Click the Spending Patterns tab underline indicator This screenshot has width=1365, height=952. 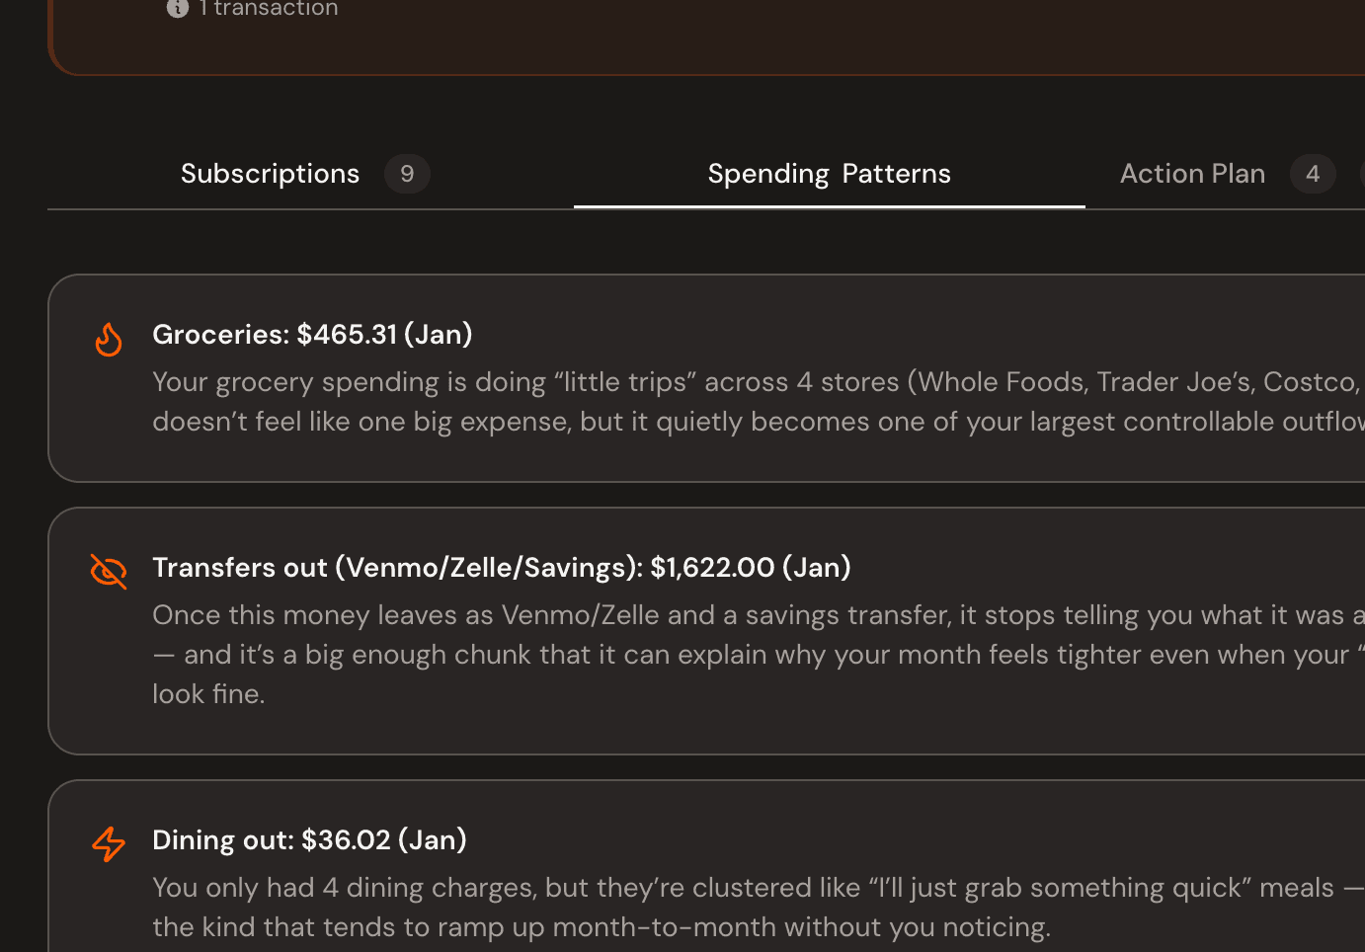point(829,207)
